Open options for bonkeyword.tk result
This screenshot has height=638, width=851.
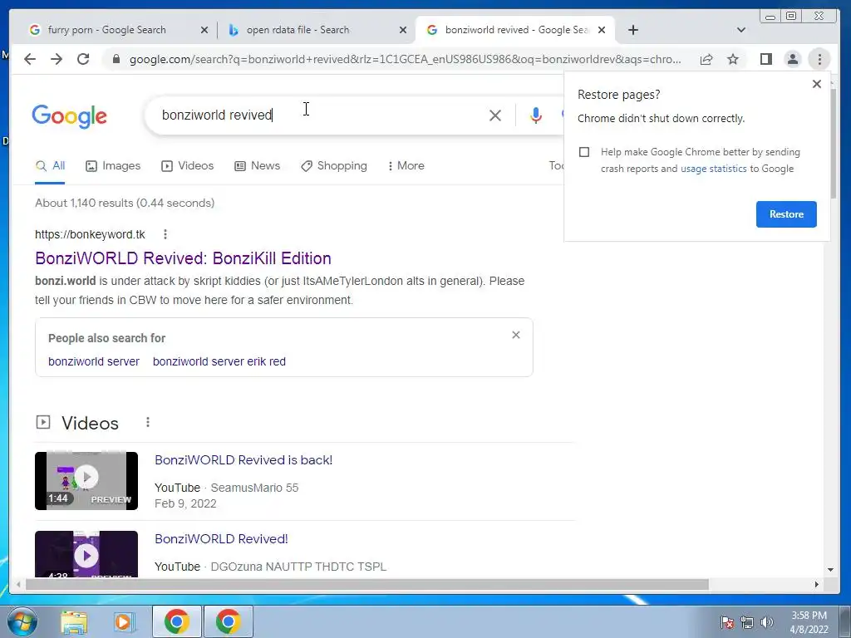pyautogui.click(x=165, y=234)
